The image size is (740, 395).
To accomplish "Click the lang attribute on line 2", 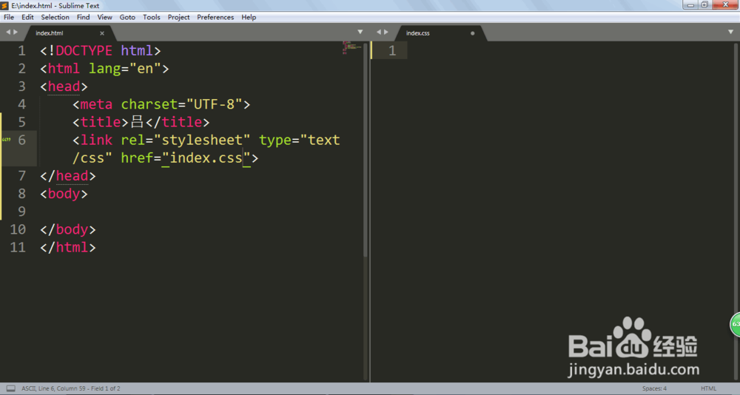I will pyautogui.click(x=105, y=69).
